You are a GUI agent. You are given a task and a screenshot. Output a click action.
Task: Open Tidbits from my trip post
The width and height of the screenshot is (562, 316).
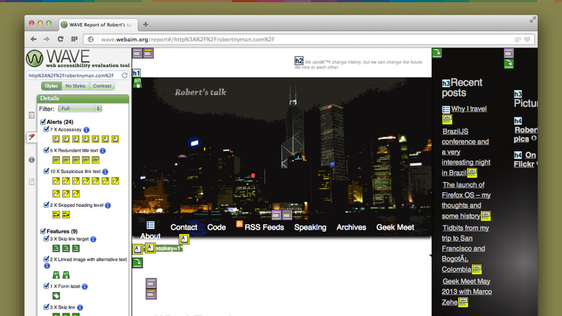point(465,249)
